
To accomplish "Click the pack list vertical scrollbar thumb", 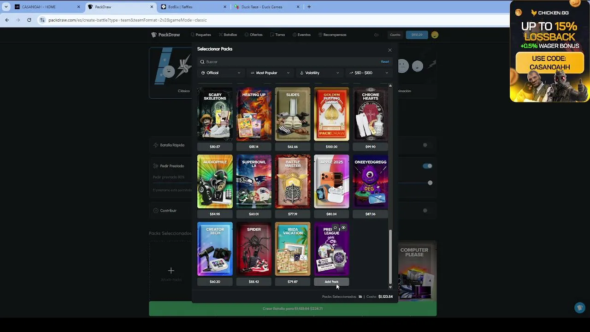I will [390, 256].
